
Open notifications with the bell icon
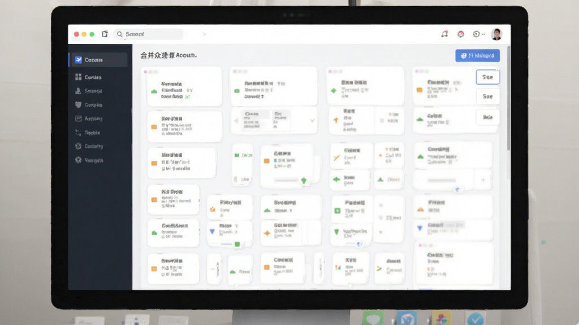tap(444, 34)
